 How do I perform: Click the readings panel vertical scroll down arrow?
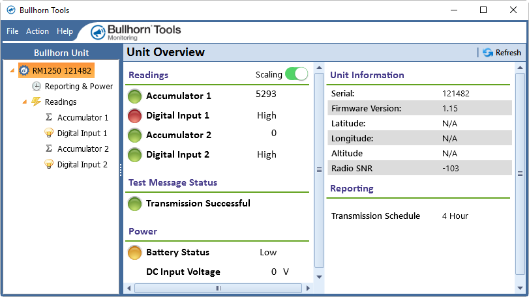pyautogui.click(x=319, y=277)
